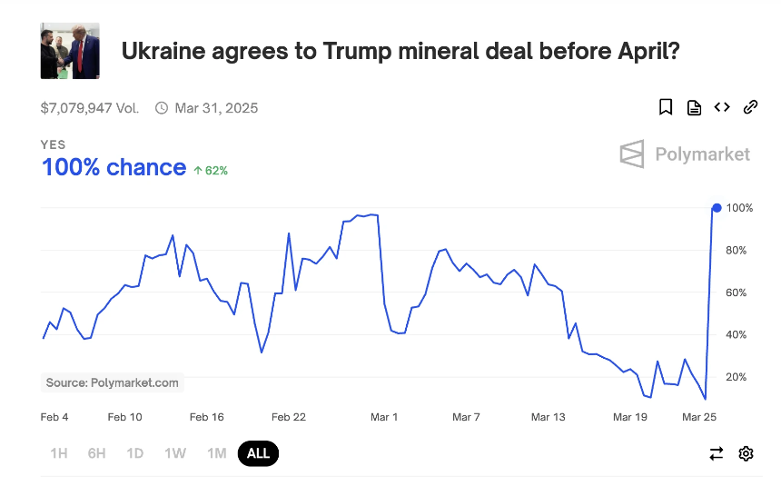
Task: Click the Trump-Zelensky market thumbnail image
Action: coord(70,51)
